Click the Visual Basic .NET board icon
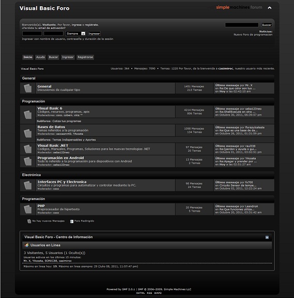This screenshot has height=298, width=294. pos(28,149)
